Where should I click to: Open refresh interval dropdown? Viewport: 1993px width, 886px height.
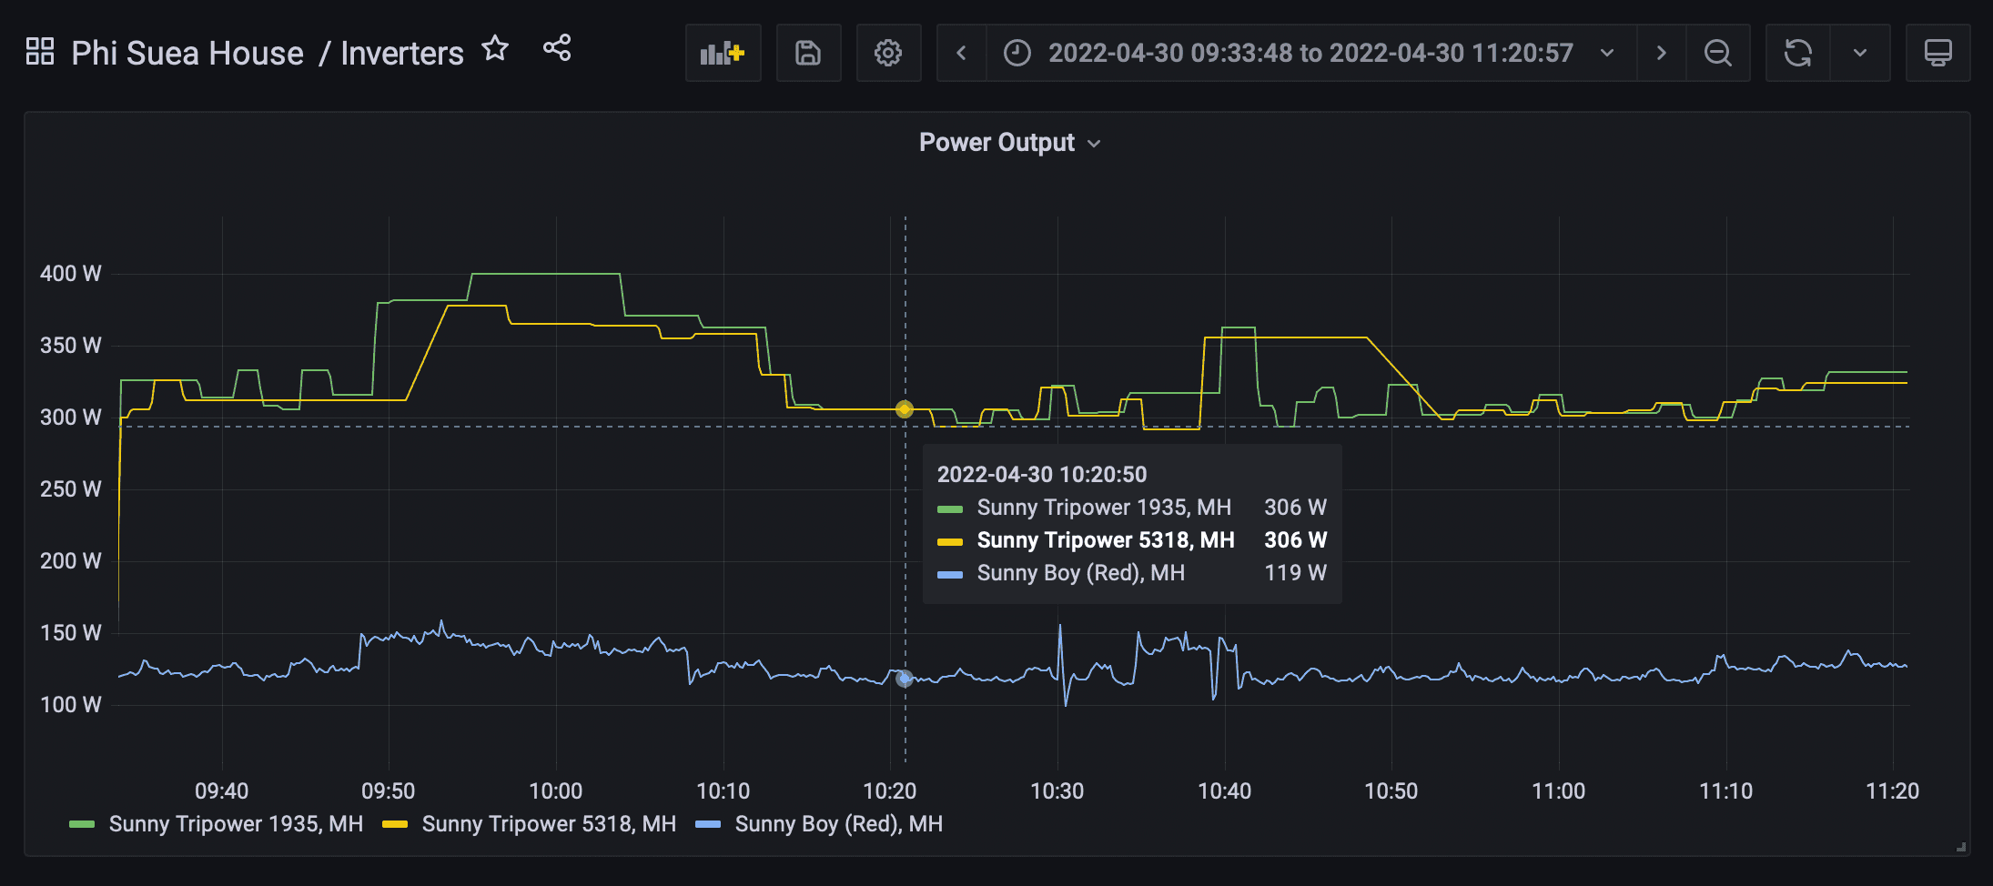coord(1860,53)
